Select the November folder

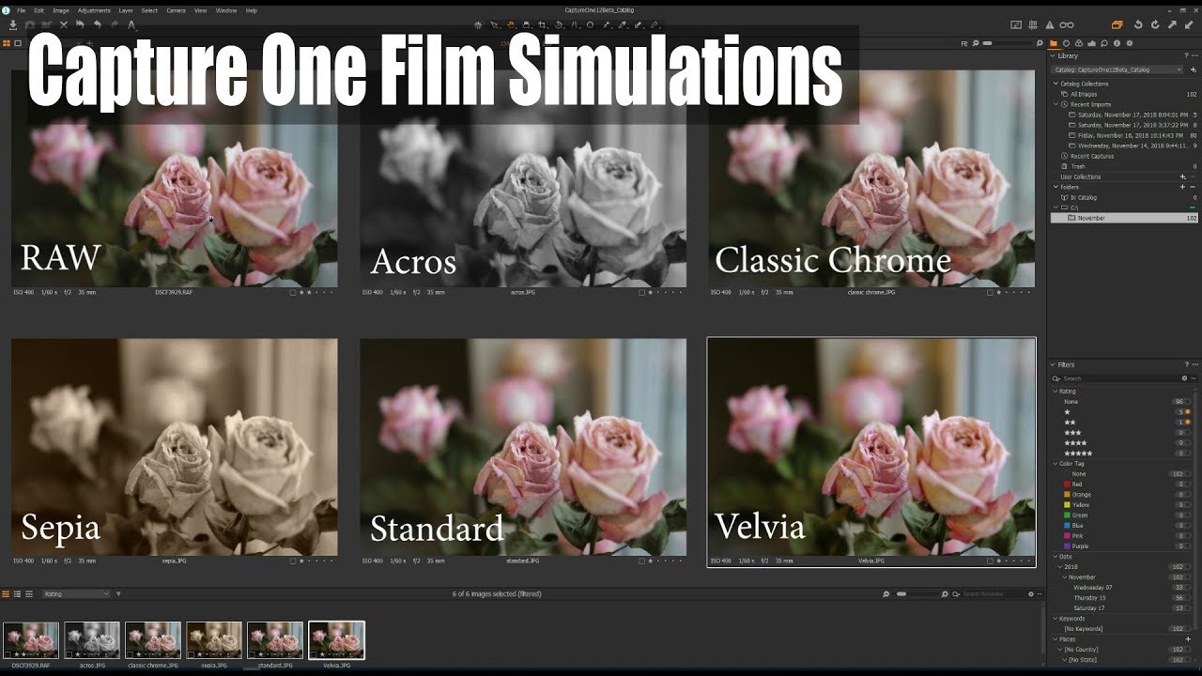pyautogui.click(x=1124, y=218)
